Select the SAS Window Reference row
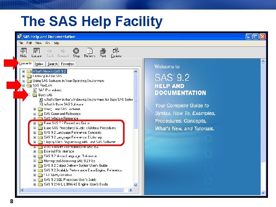Viewport: 276px width, 207px height. (61, 118)
